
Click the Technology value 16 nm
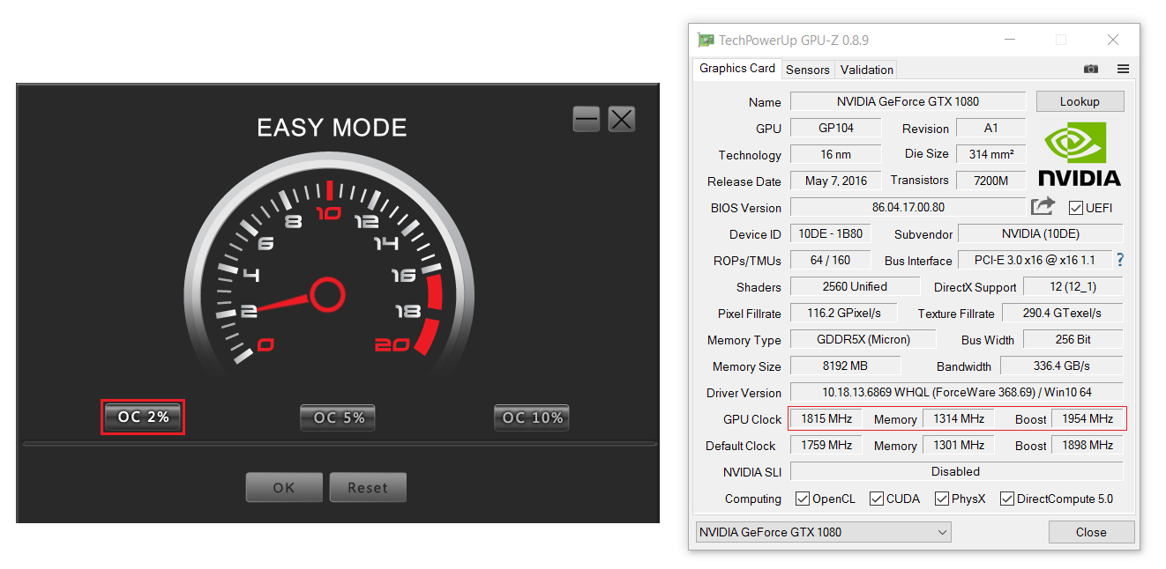835,154
